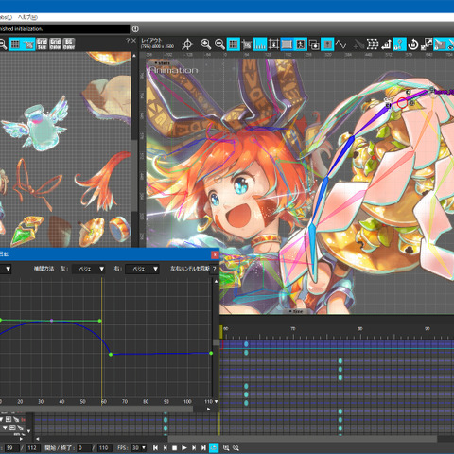Image resolution: width=454 pixels, height=454 pixels.
Task: Click the end frame field showing 110
Action: [x=104, y=448]
